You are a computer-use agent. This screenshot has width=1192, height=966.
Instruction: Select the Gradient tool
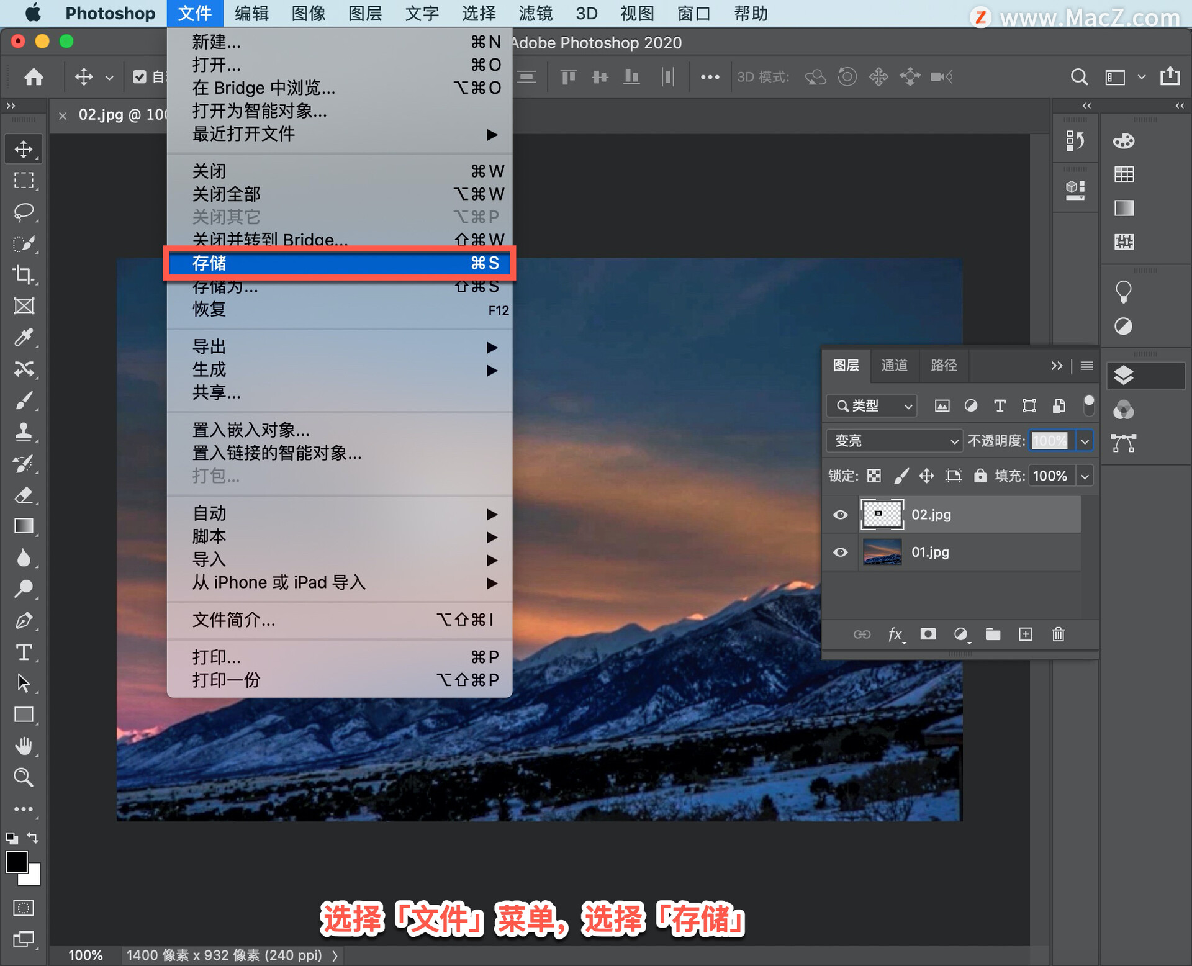(24, 526)
